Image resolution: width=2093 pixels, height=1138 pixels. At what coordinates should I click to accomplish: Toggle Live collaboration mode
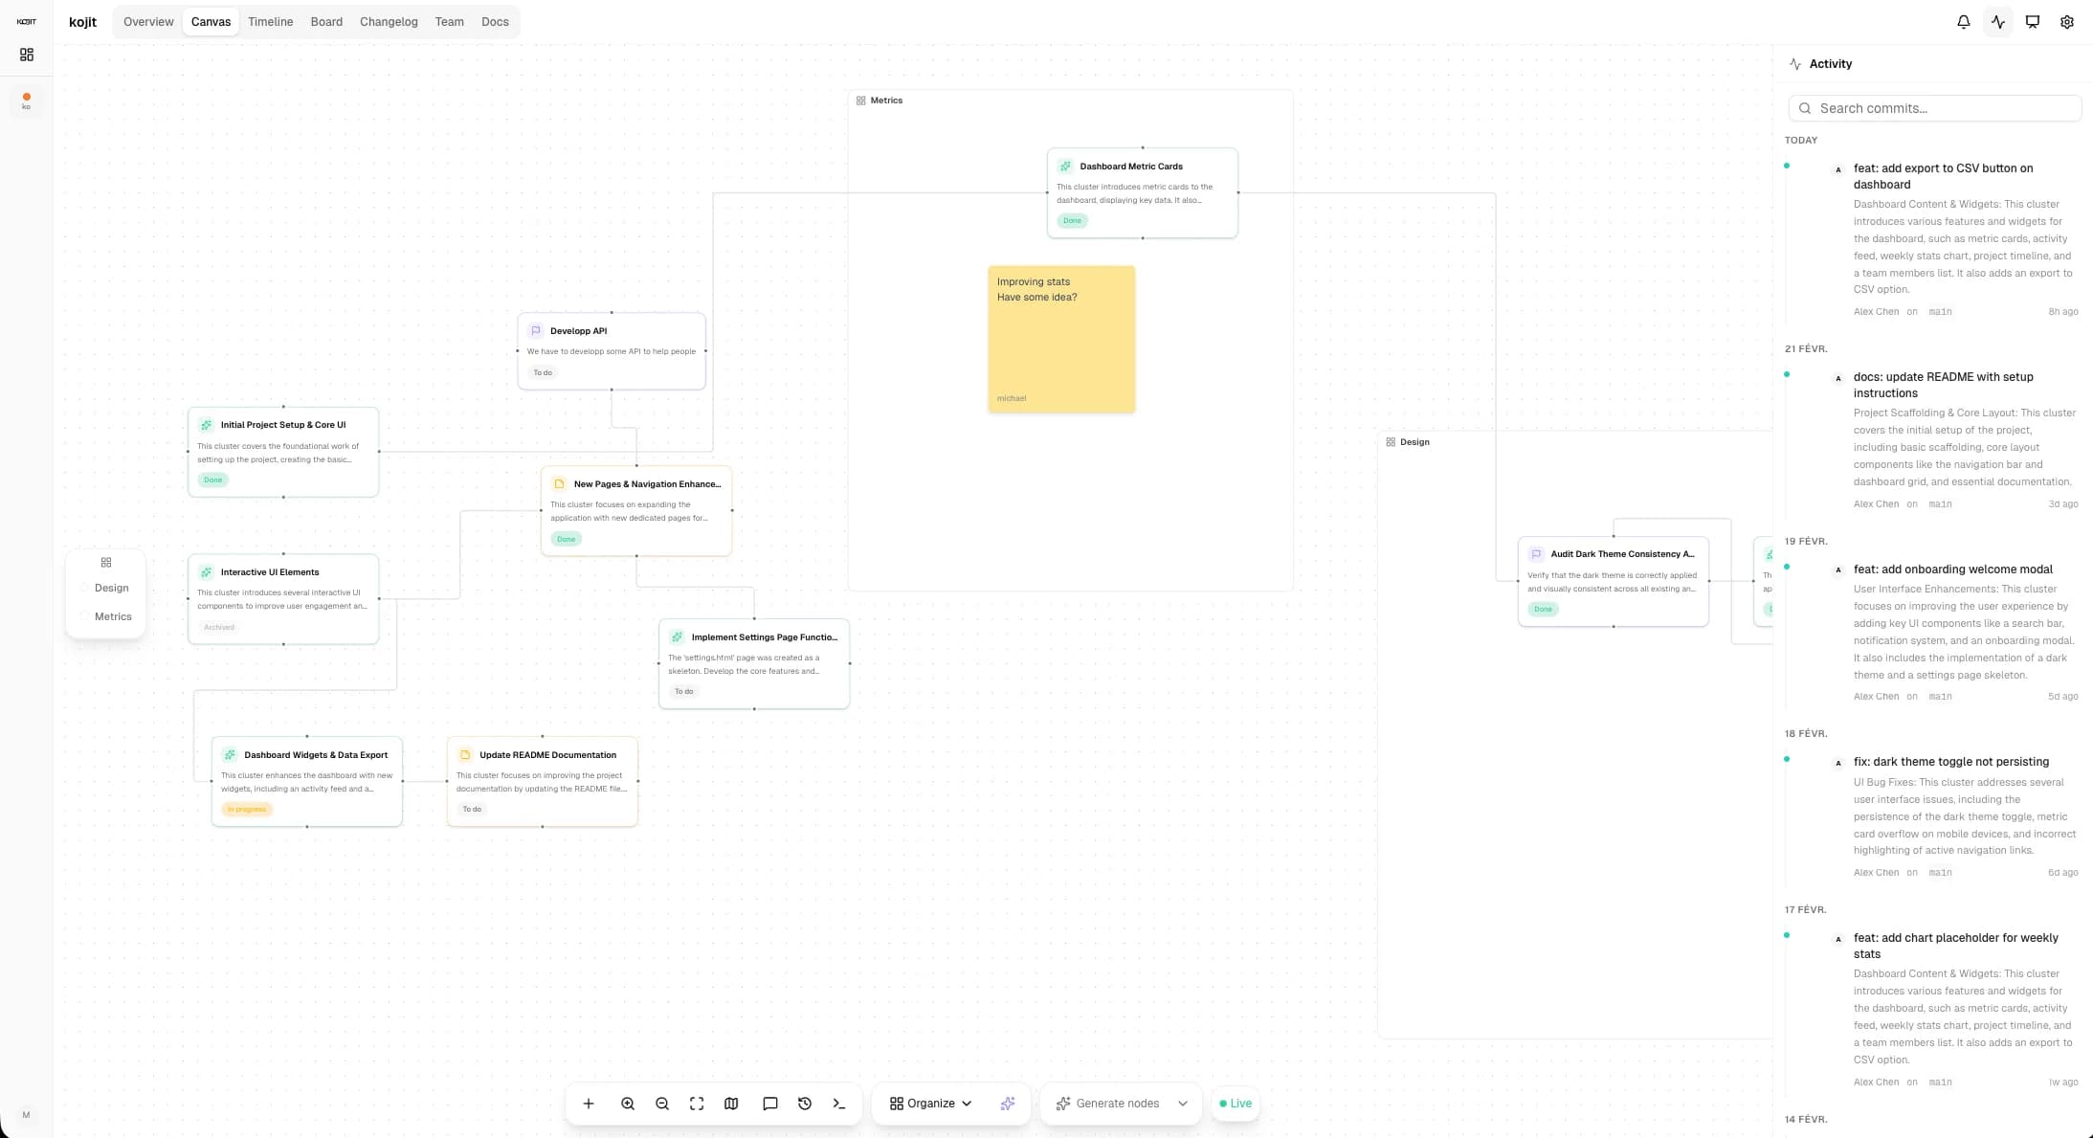pyautogui.click(x=1235, y=1103)
